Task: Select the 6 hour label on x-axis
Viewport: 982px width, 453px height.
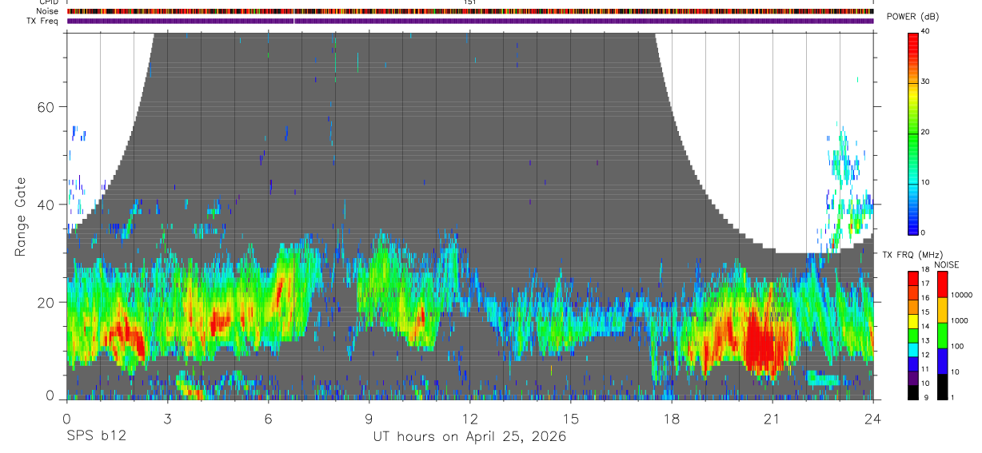Action: click(x=268, y=419)
